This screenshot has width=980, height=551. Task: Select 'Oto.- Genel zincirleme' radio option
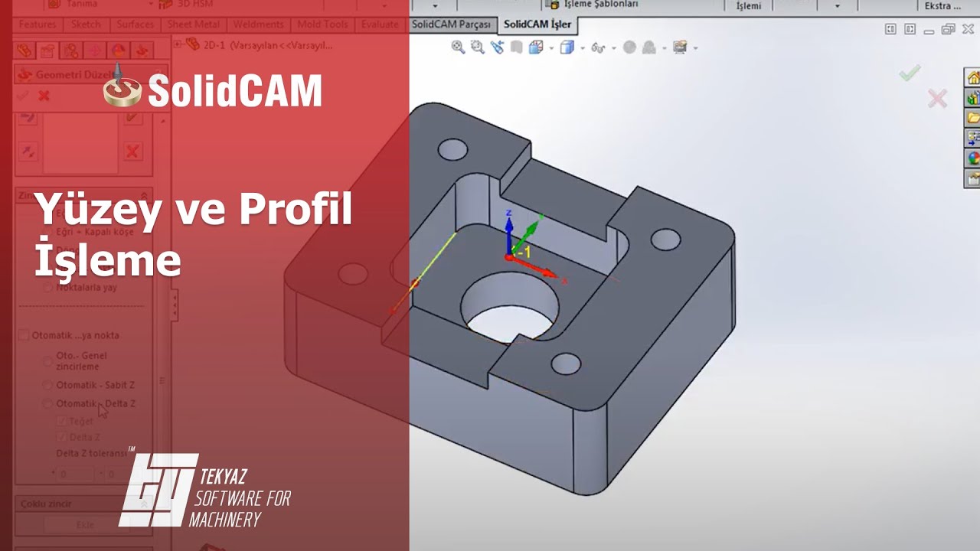pyautogui.click(x=48, y=360)
